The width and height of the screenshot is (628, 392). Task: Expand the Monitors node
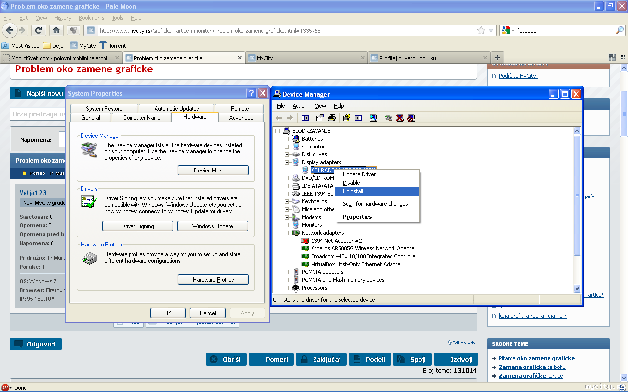[x=287, y=225]
